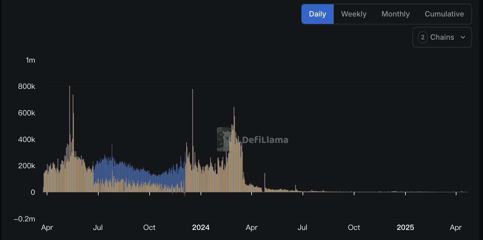Click the −0.2m y-axis label

(24, 219)
